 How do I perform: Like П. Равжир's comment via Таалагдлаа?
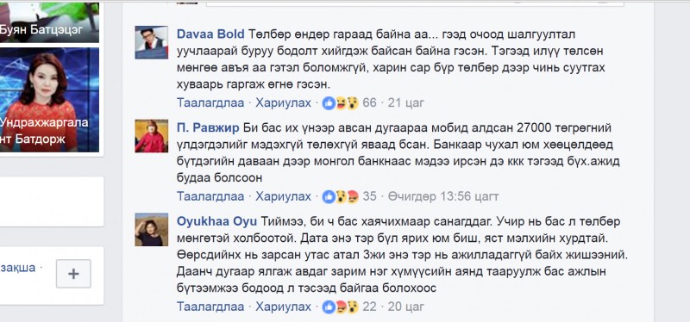point(210,196)
